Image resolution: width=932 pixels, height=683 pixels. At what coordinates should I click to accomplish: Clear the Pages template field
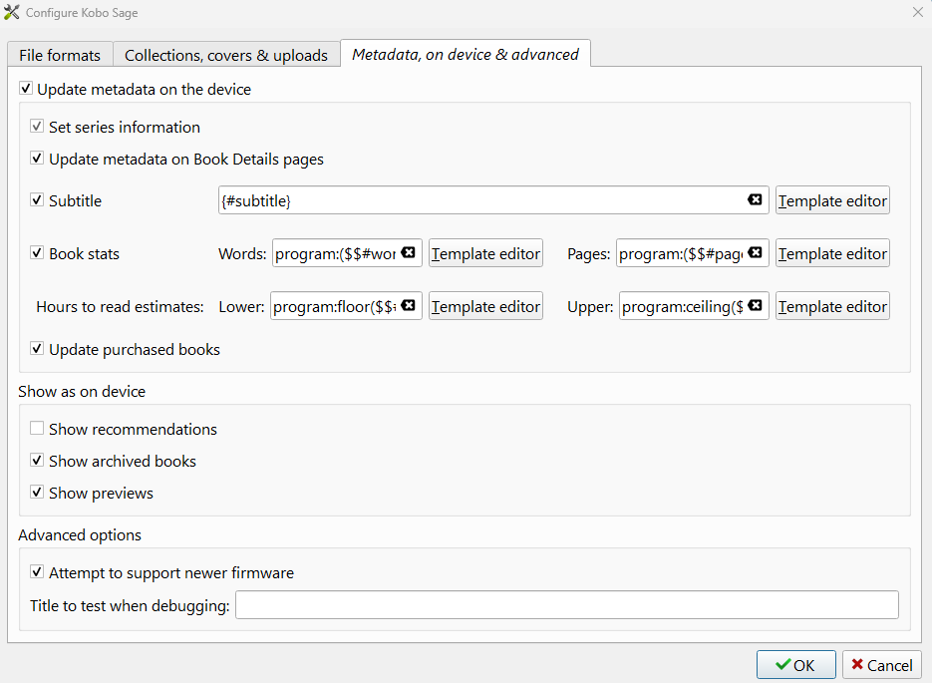(x=755, y=253)
